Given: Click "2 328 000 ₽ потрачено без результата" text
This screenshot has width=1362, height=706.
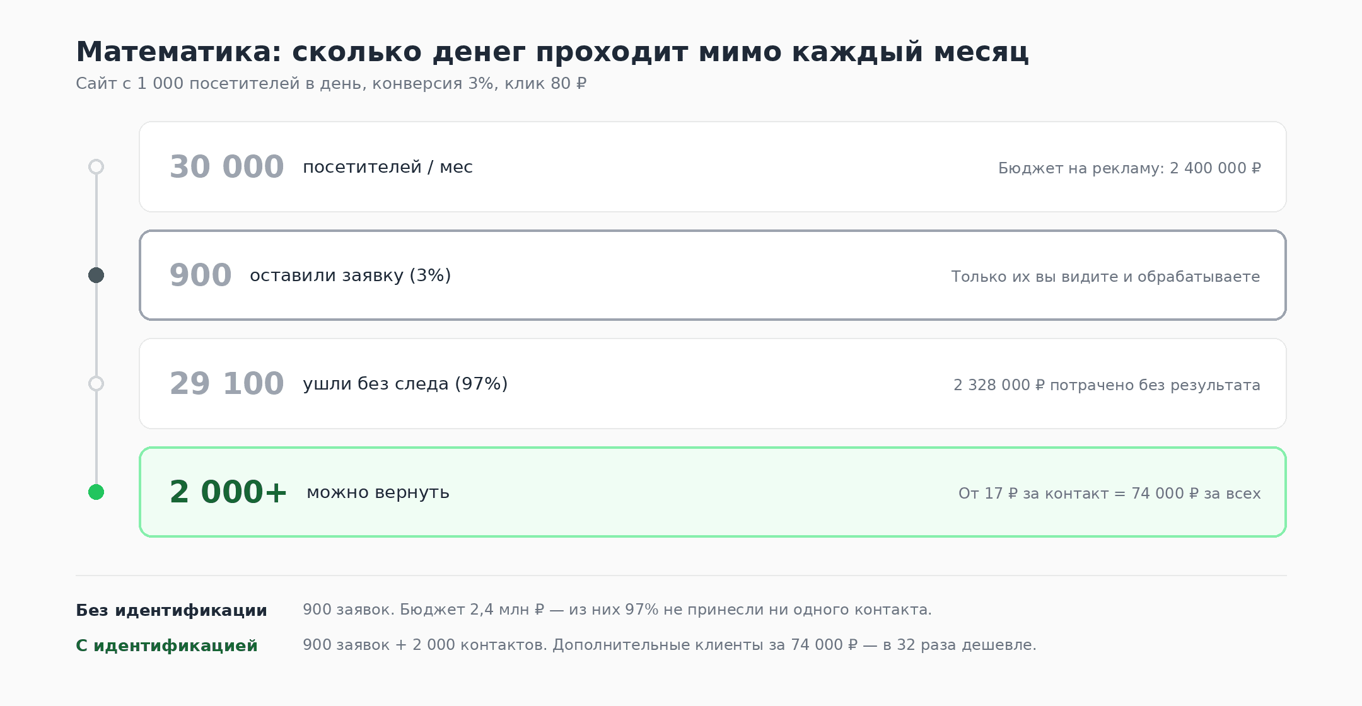Looking at the screenshot, I should [x=1107, y=385].
